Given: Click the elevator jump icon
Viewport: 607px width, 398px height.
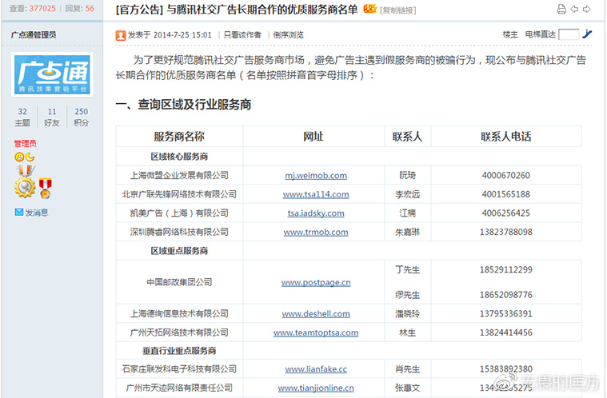Looking at the screenshot, I should (587, 34).
